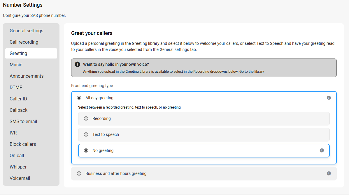Switch to the DTMF tab
Screen dimensions: 349x195
pyautogui.click(x=31, y=87)
